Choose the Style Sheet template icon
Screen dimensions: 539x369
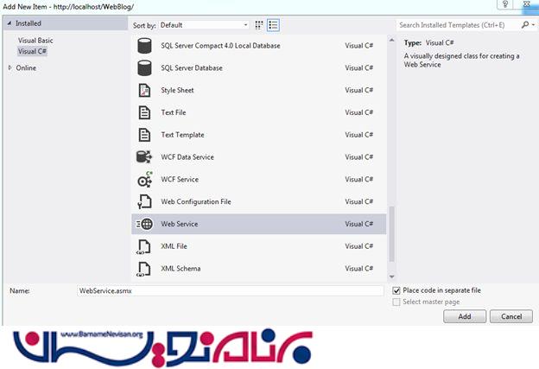(x=144, y=90)
